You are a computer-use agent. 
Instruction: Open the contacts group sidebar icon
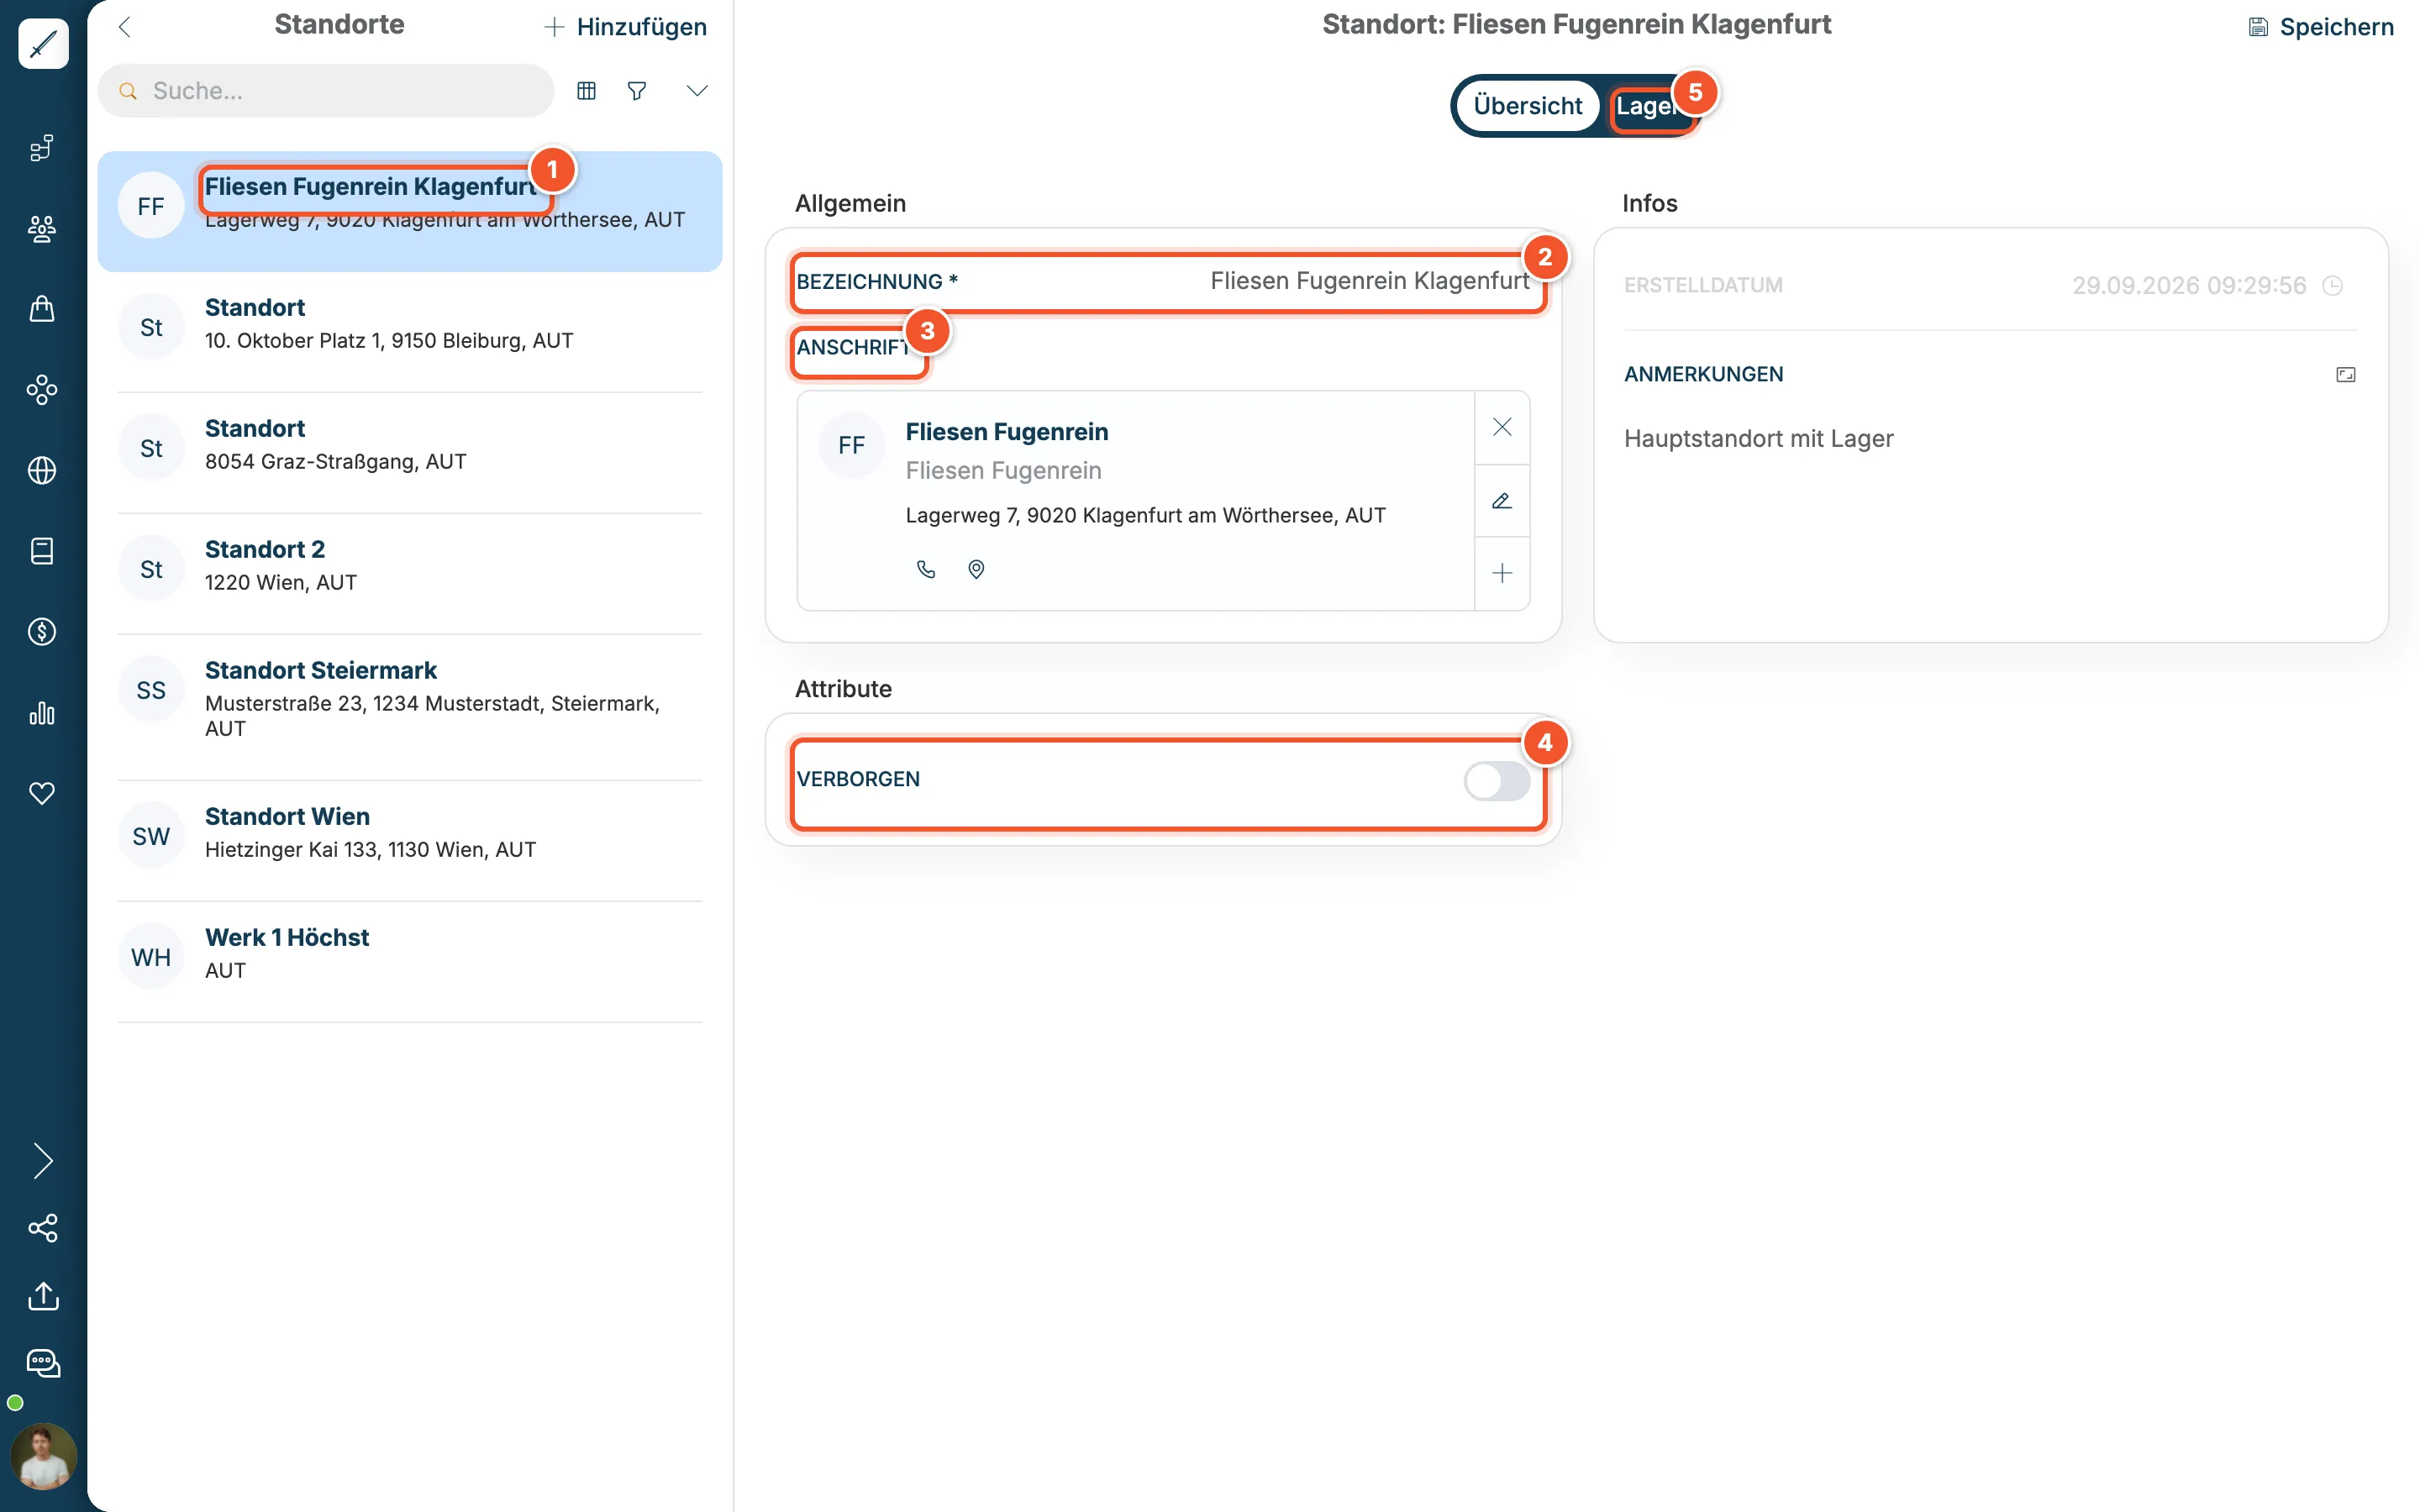[42, 229]
